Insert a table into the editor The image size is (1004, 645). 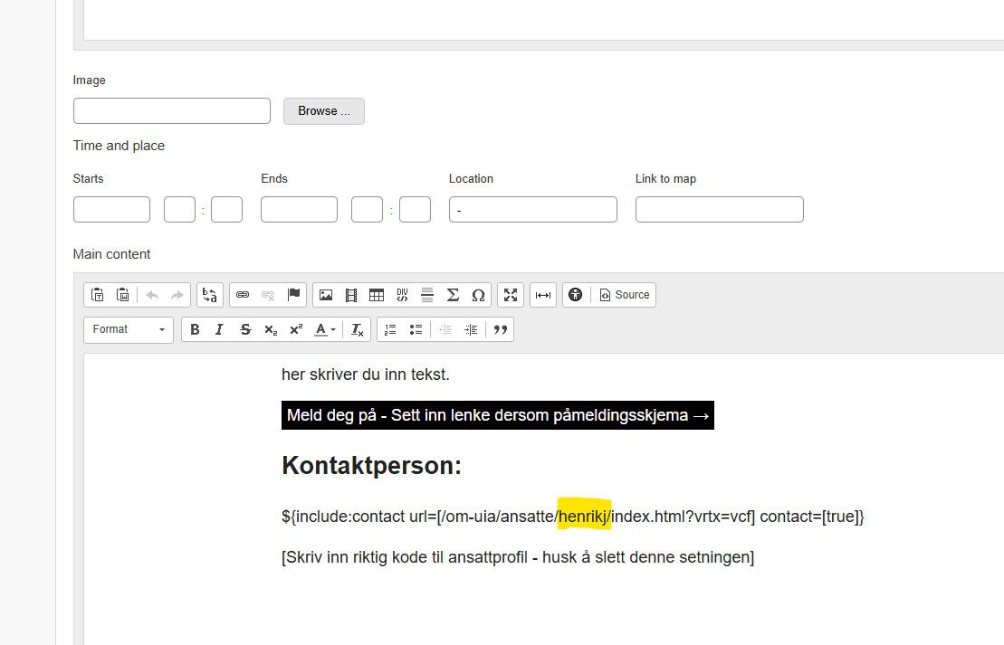click(377, 295)
